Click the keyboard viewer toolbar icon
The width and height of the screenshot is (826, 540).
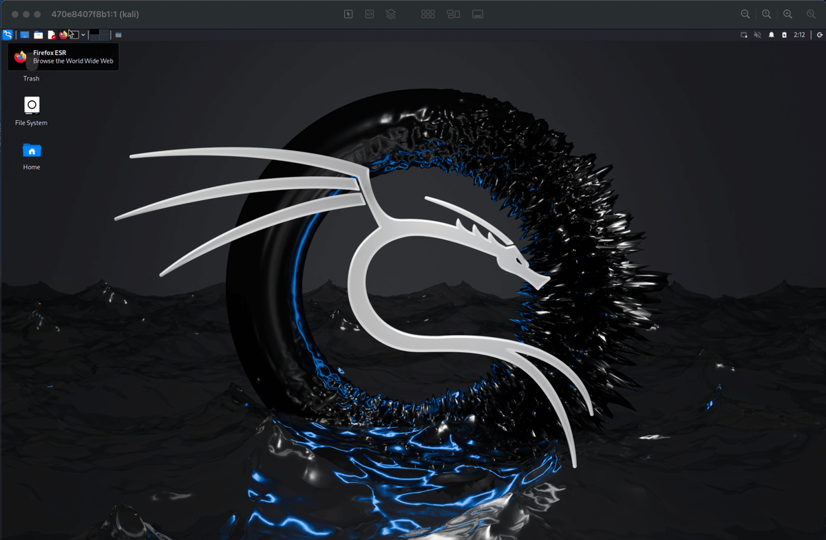pos(478,14)
